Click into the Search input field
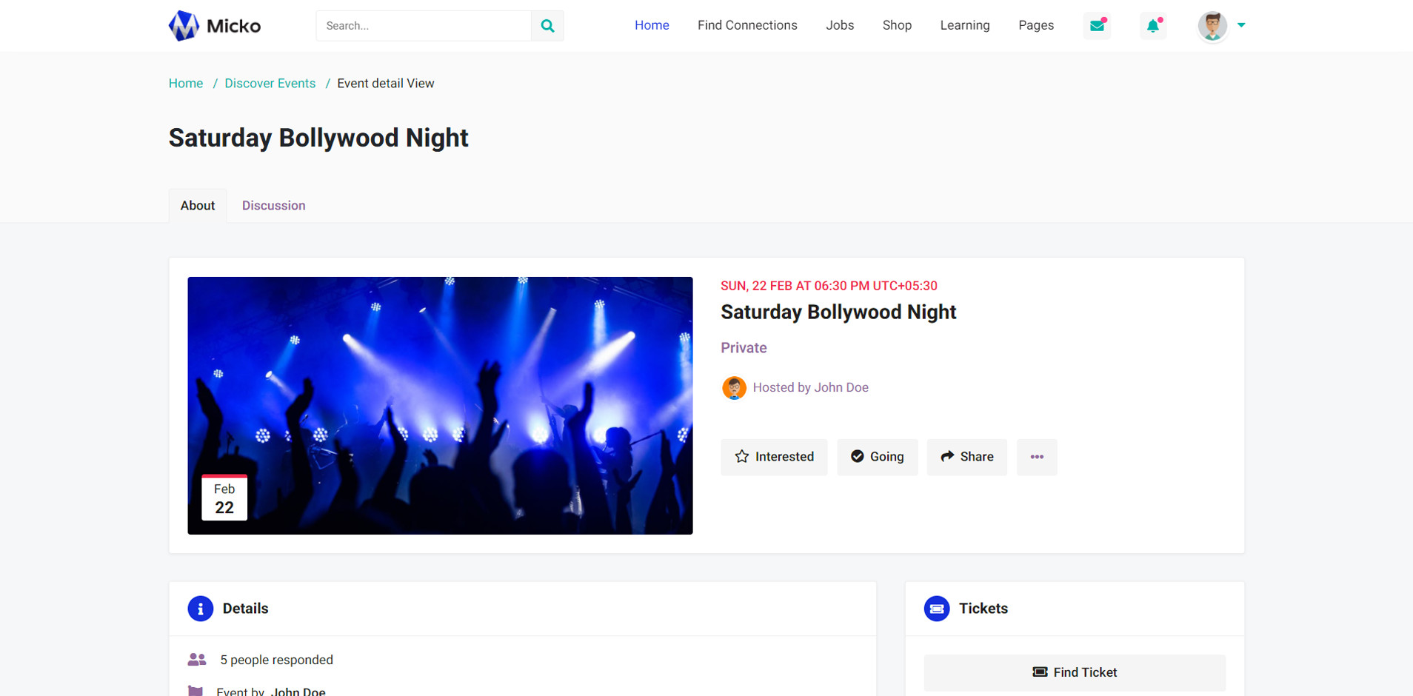 coord(424,26)
